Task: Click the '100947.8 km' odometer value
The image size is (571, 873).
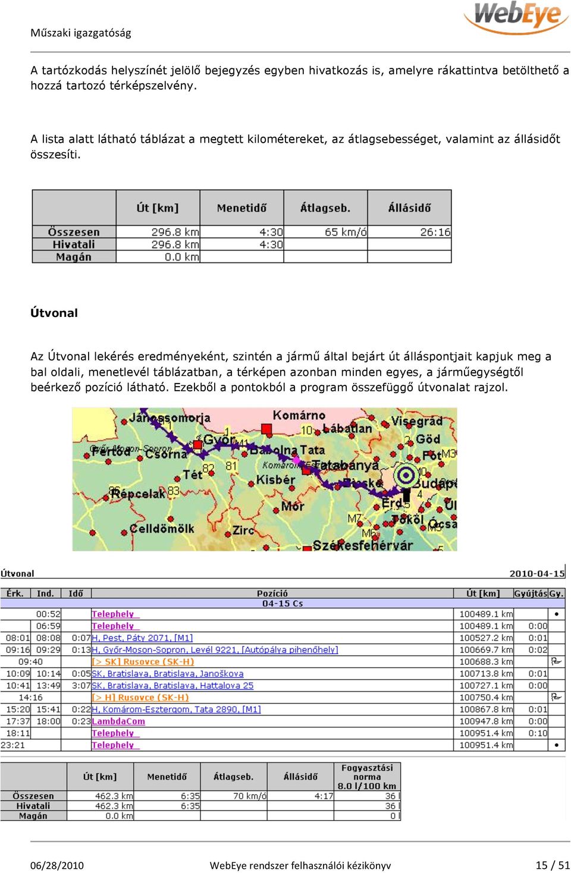Action: 486,721
